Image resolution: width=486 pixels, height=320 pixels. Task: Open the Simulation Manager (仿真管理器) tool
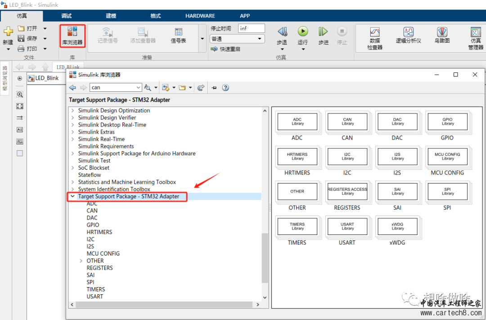click(476, 38)
